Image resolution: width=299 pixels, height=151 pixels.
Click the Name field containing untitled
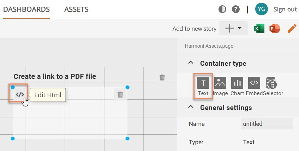click(x=267, y=124)
